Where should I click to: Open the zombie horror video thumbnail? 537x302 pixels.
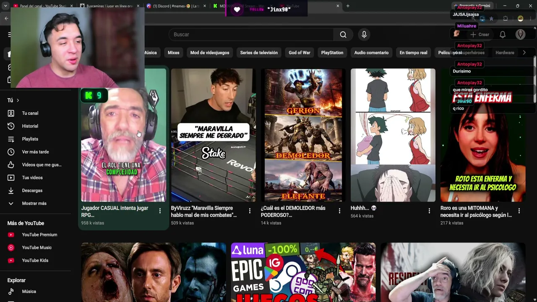click(153, 272)
